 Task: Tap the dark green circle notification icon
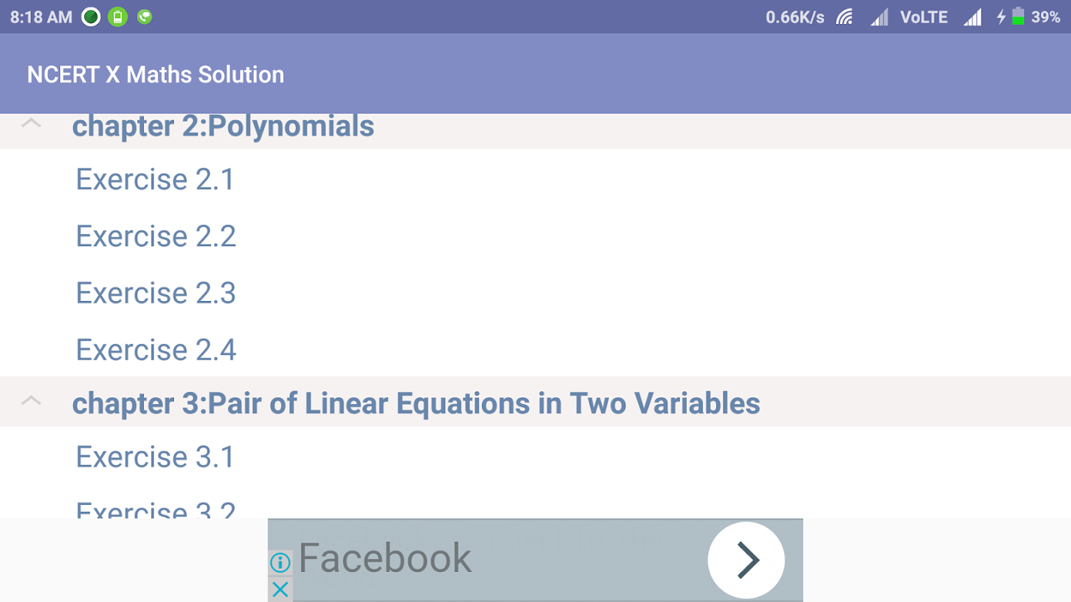point(91,17)
